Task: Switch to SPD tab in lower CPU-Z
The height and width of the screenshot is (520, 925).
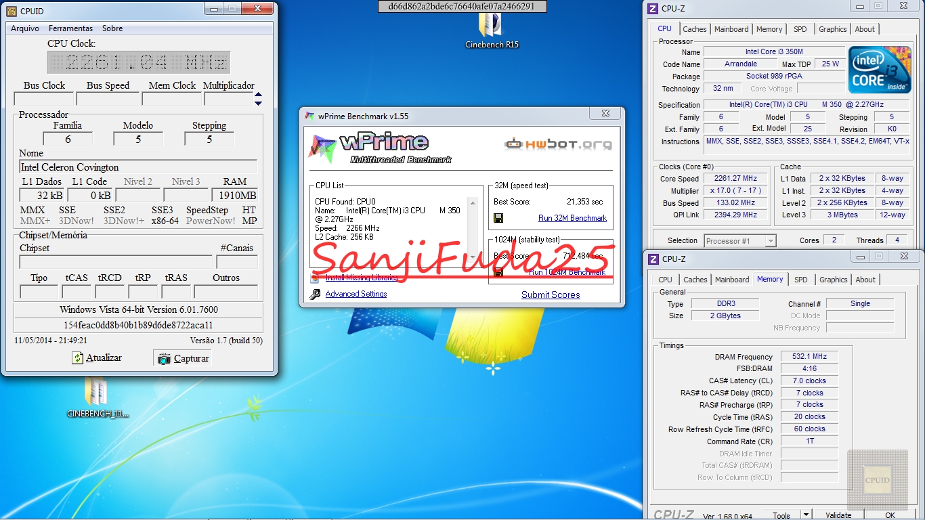Action: pyautogui.click(x=801, y=280)
